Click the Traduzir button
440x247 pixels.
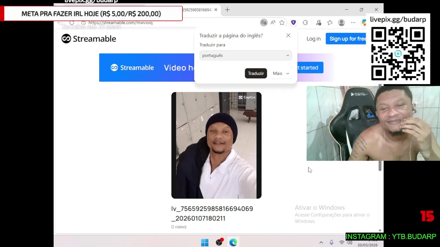(x=256, y=73)
